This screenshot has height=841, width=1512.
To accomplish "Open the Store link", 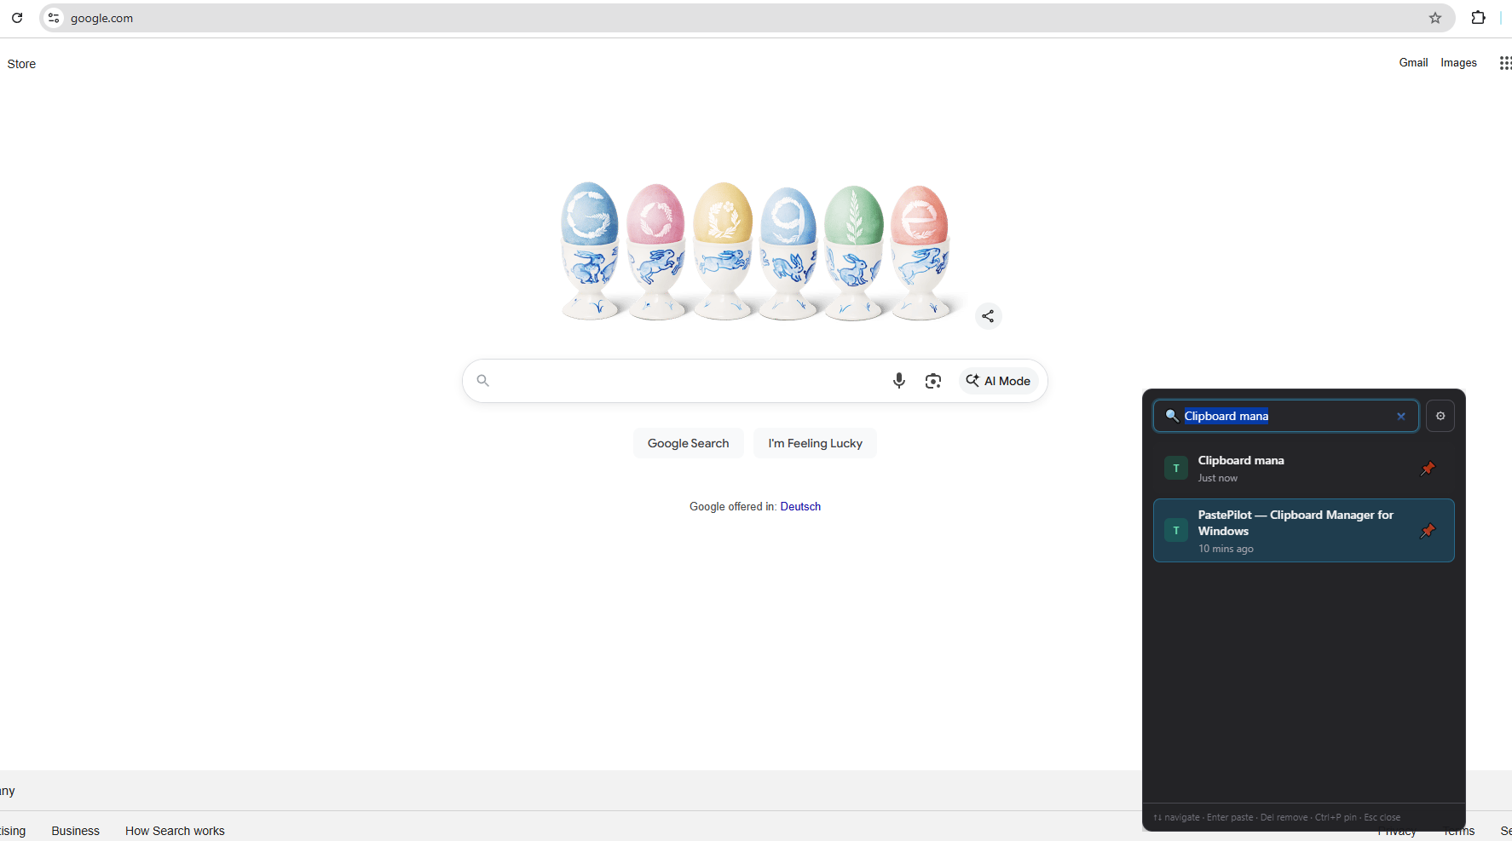I will (x=21, y=64).
